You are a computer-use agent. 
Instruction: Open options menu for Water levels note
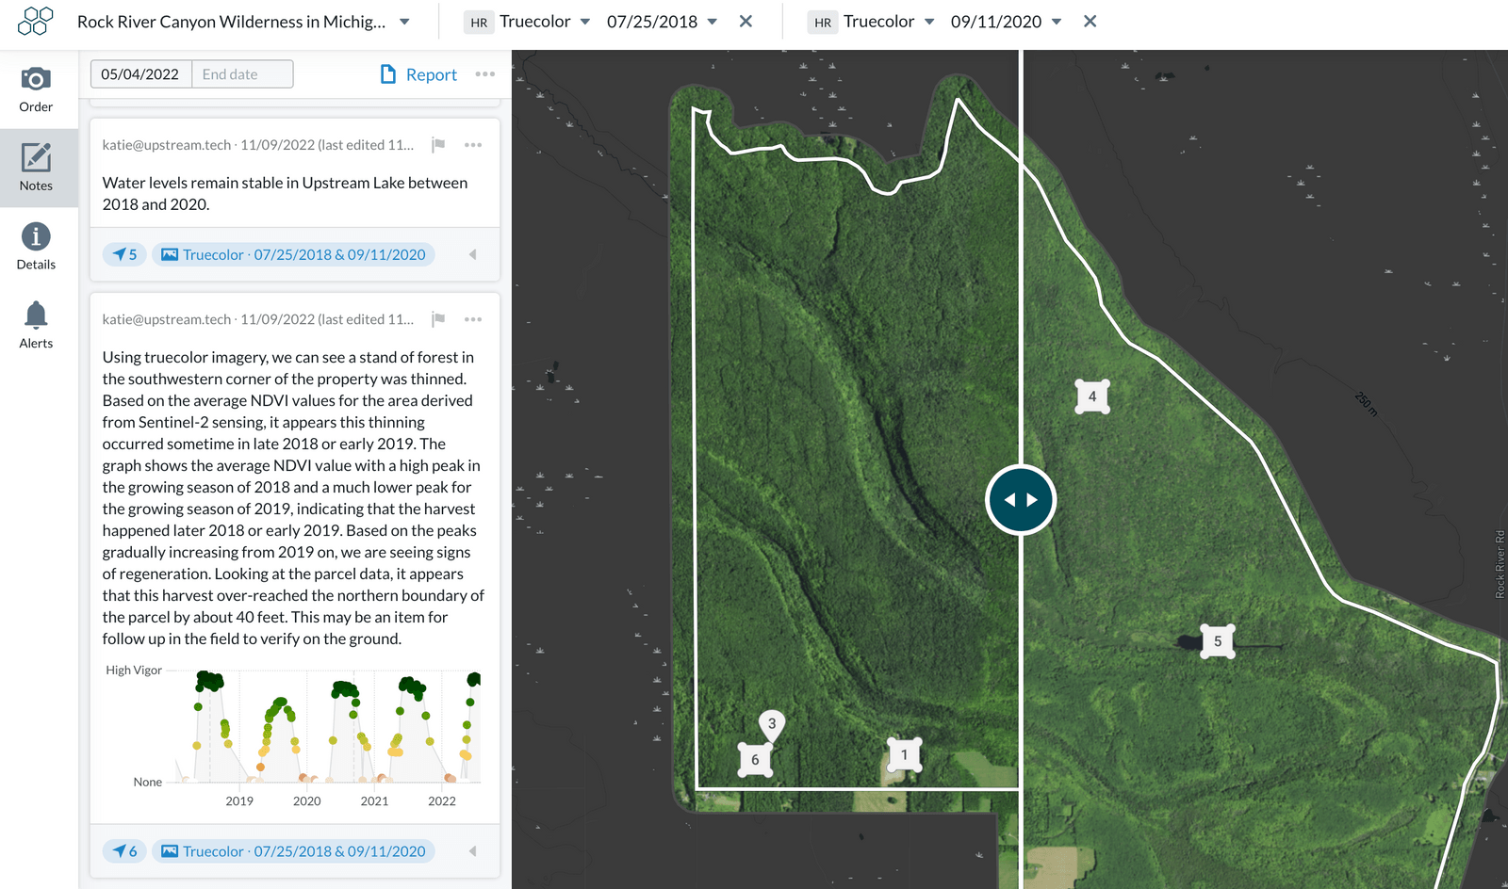473,145
